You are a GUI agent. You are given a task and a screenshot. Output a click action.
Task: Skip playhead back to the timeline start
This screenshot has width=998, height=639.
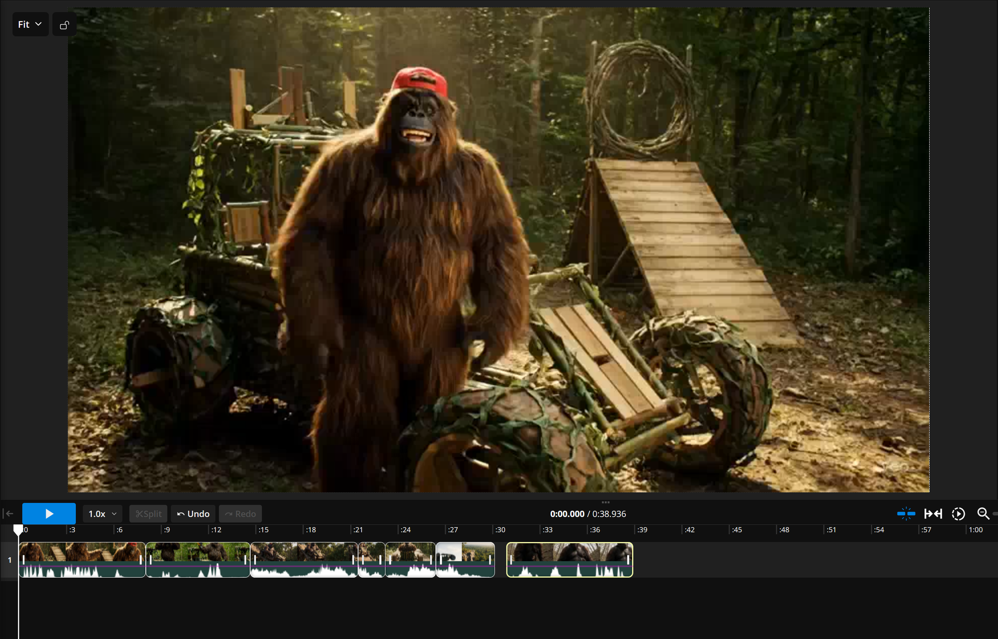9,513
